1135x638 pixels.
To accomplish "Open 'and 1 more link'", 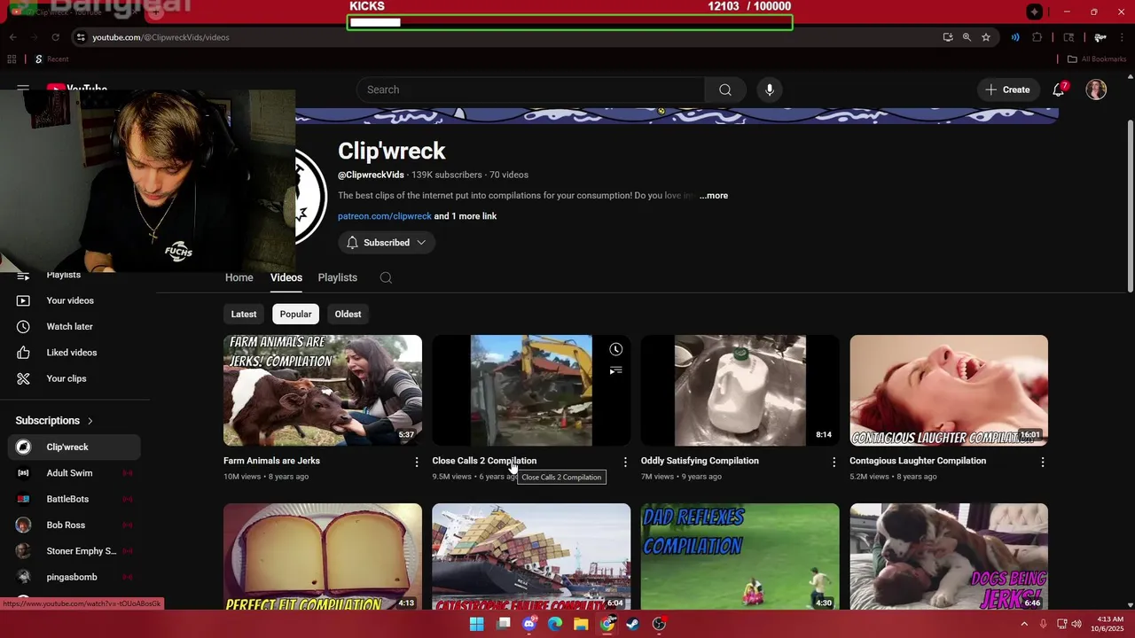I will click(x=466, y=216).
